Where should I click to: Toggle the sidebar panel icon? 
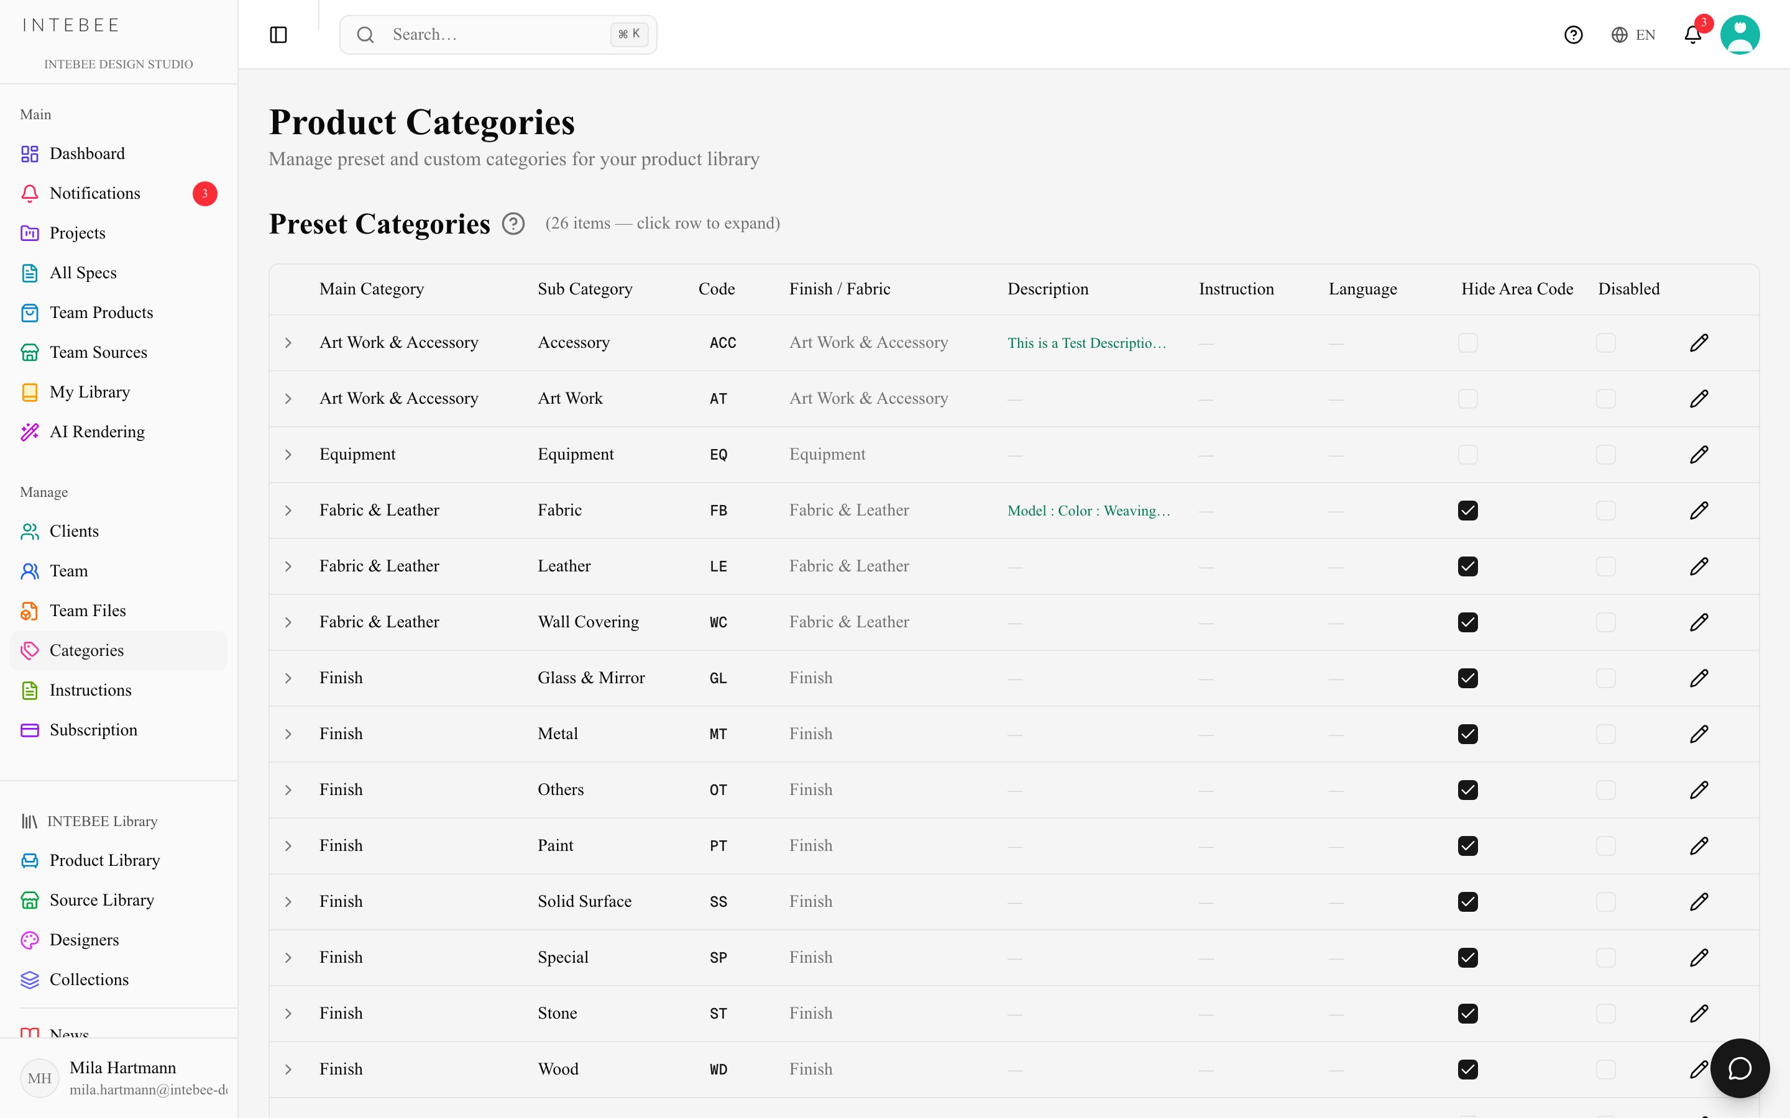click(x=278, y=35)
